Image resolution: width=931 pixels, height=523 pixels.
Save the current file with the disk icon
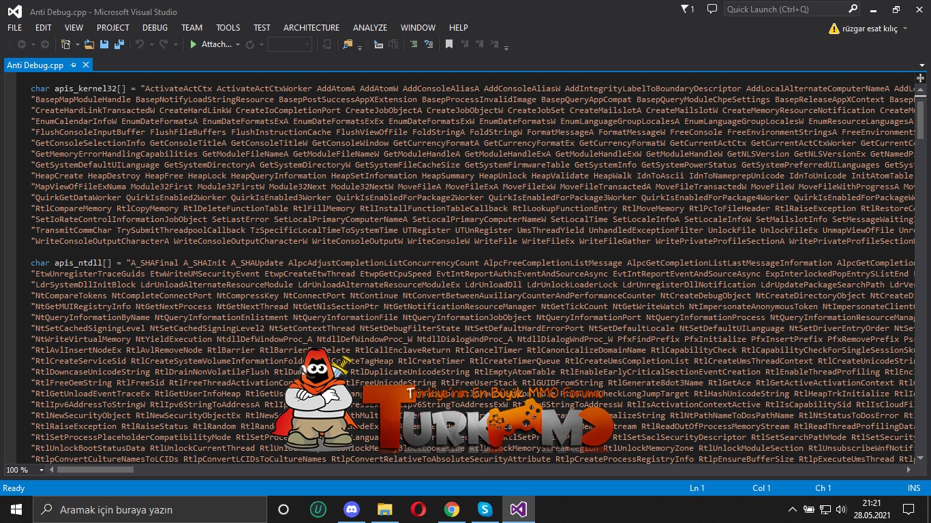point(104,44)
